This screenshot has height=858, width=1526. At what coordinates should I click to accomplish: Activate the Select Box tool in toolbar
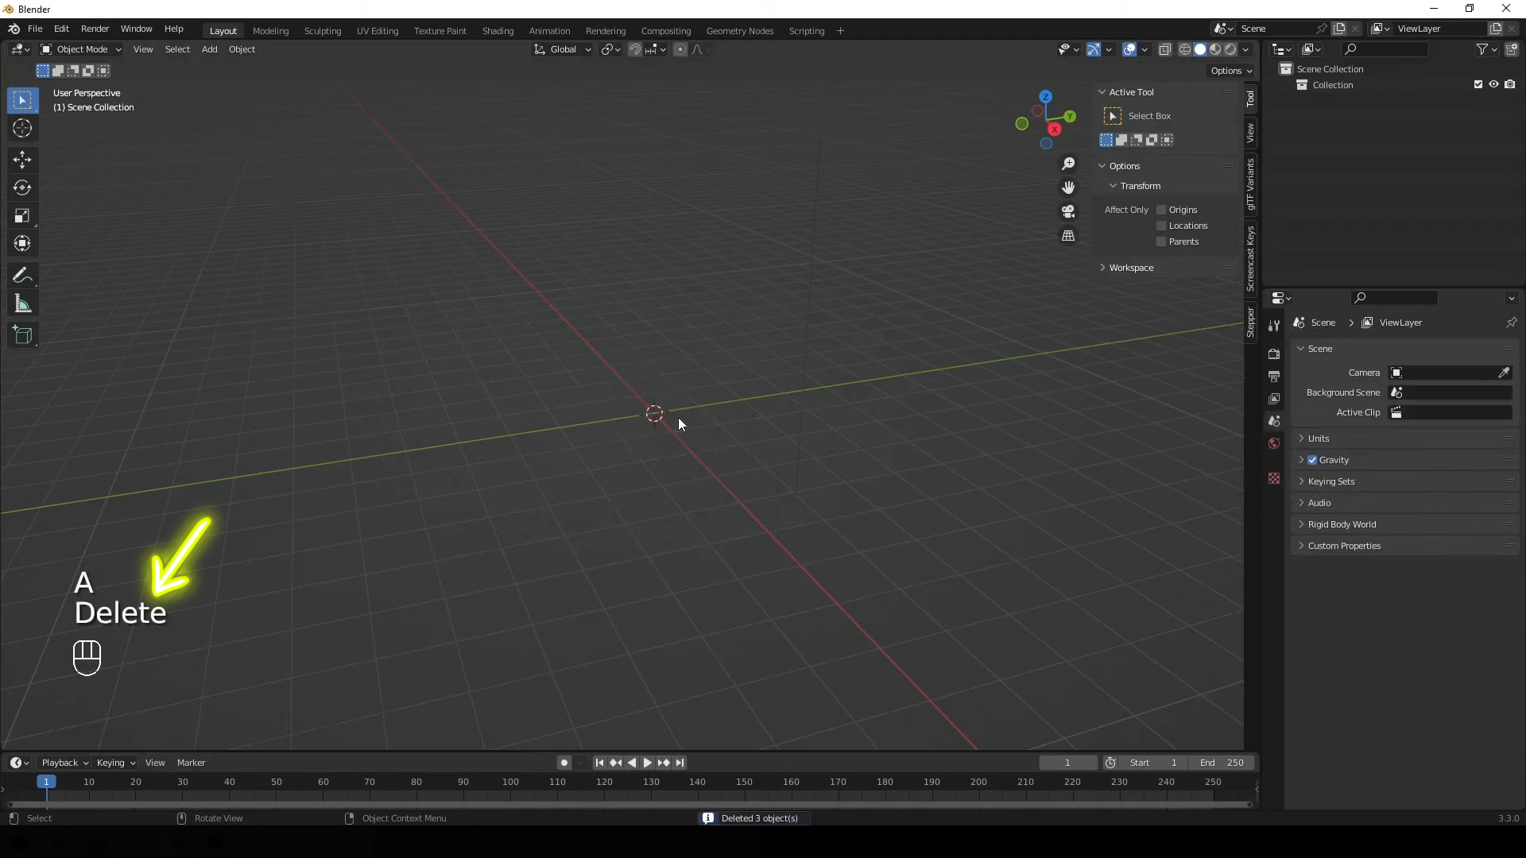[x=22, y=100]
